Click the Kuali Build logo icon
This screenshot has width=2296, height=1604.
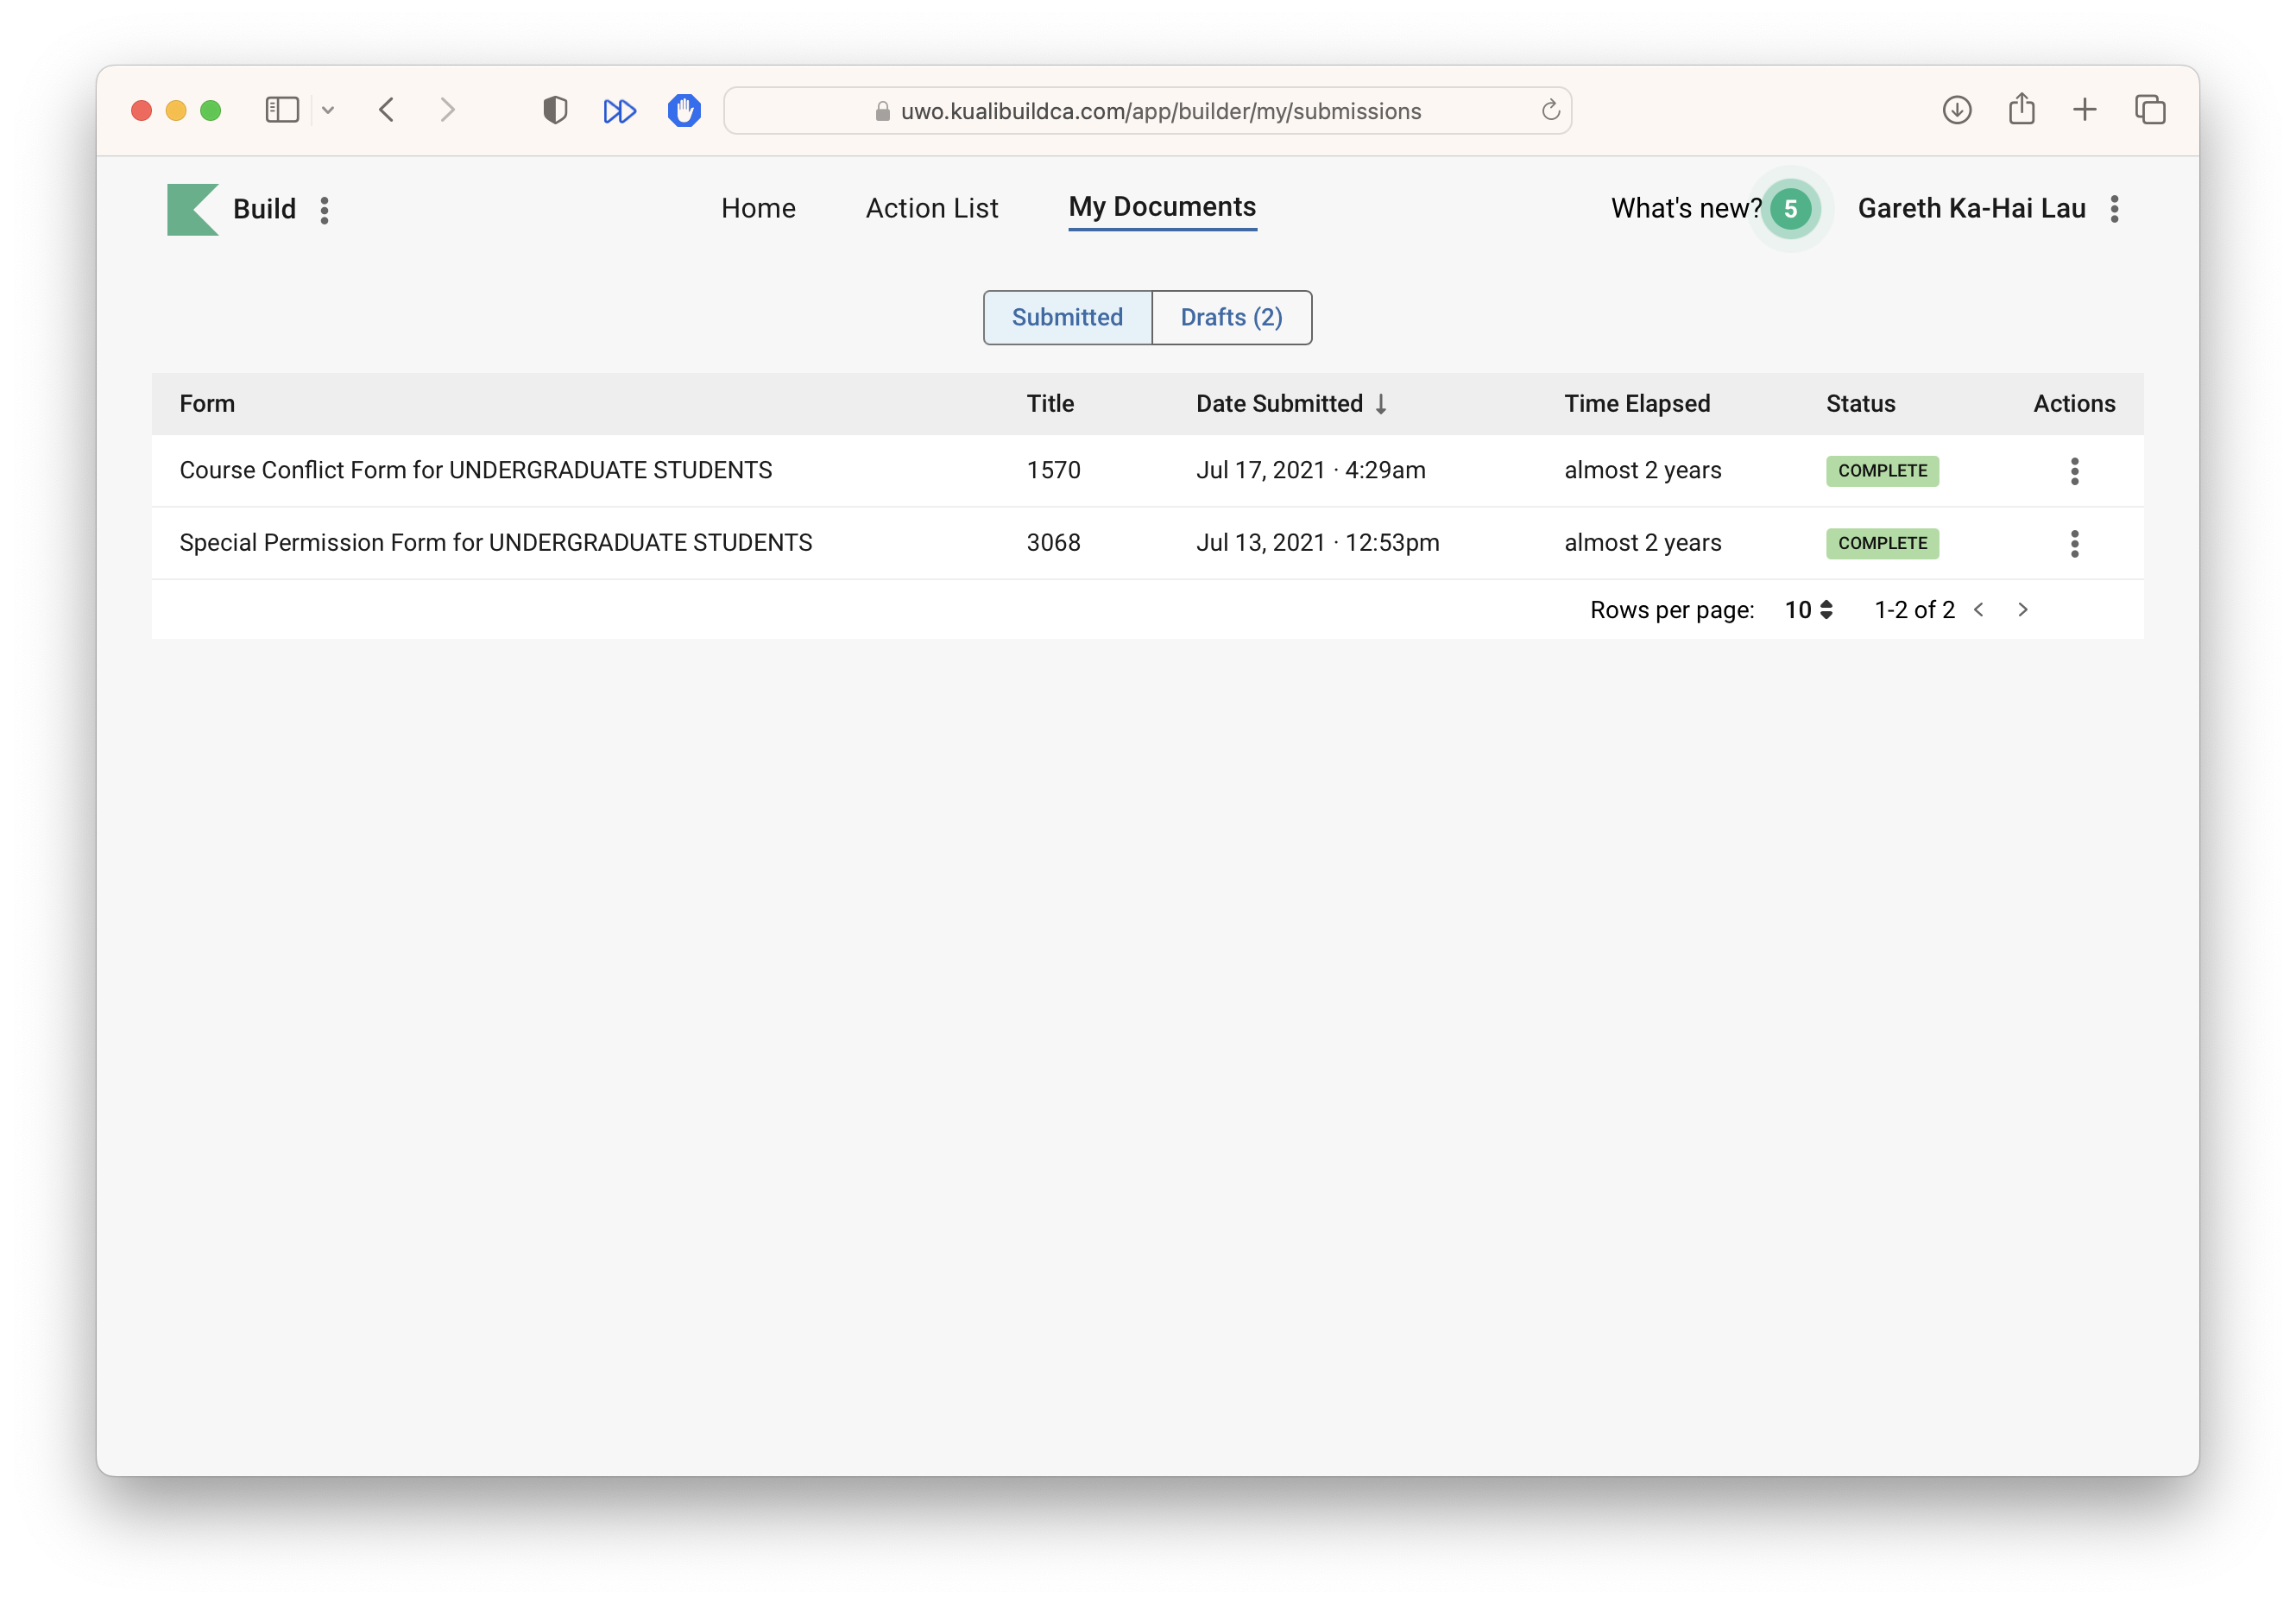(x=192, y=209)
